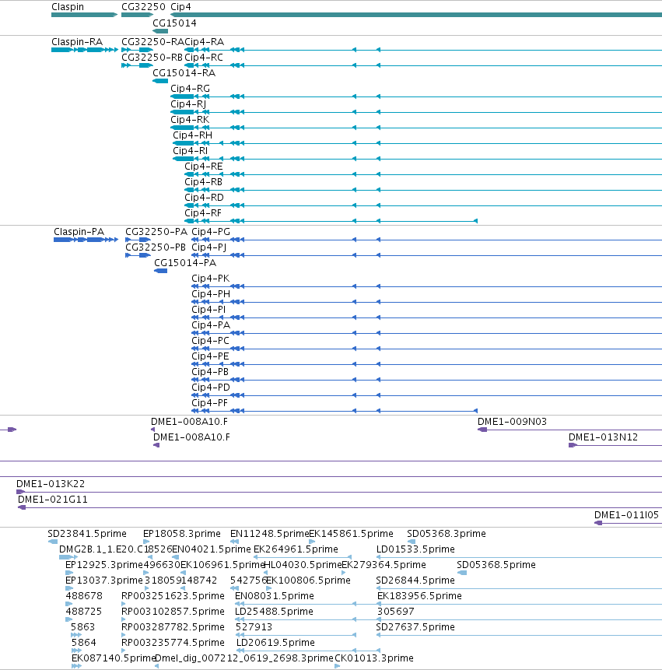The width and height of the screenshot is (662, 670).
Task: Select the Claspin-RA transcript
Action: pyautogui.click(x=84, y=50)
